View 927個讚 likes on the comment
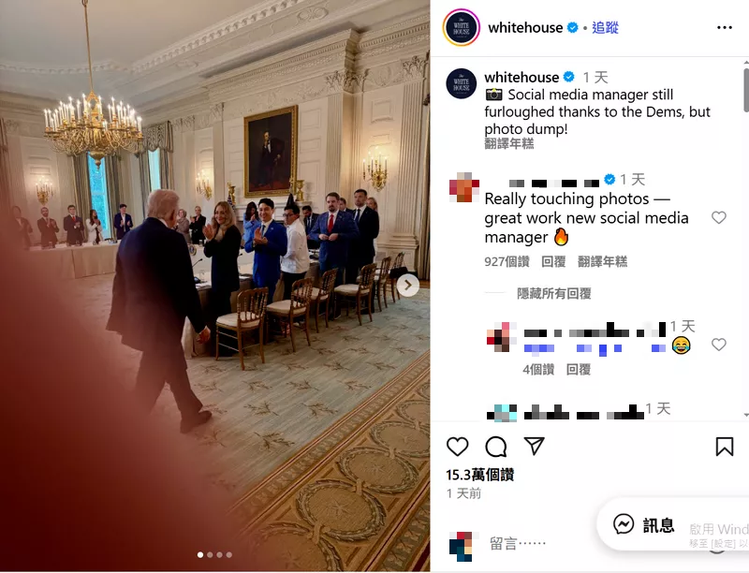This screenshot has width=749, height=573. click(507, 261)
